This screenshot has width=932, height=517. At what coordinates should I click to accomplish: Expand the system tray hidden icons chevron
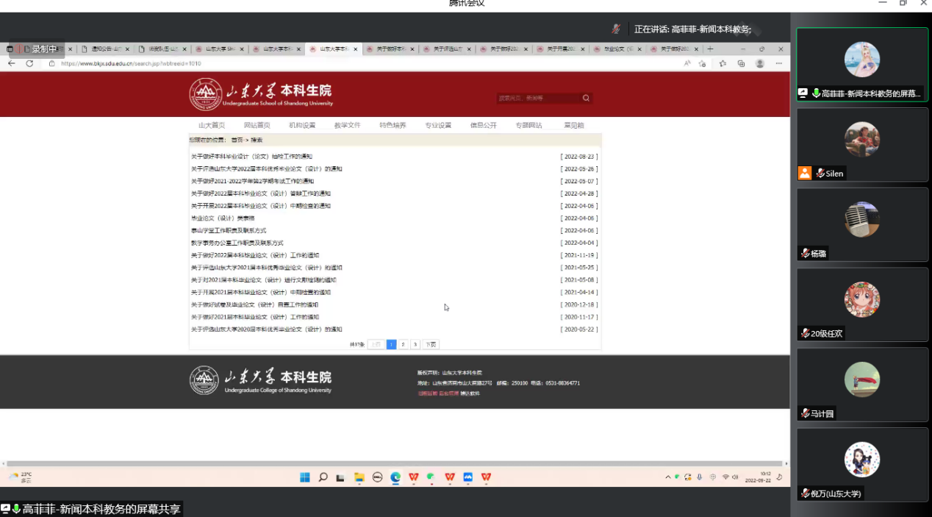(667, 477)
